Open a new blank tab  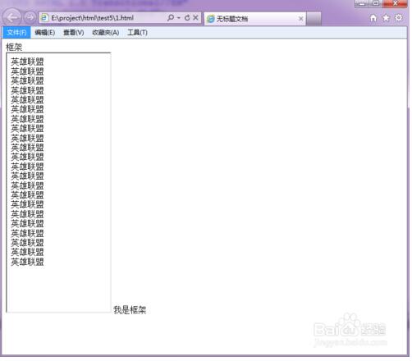click(314, 19)
